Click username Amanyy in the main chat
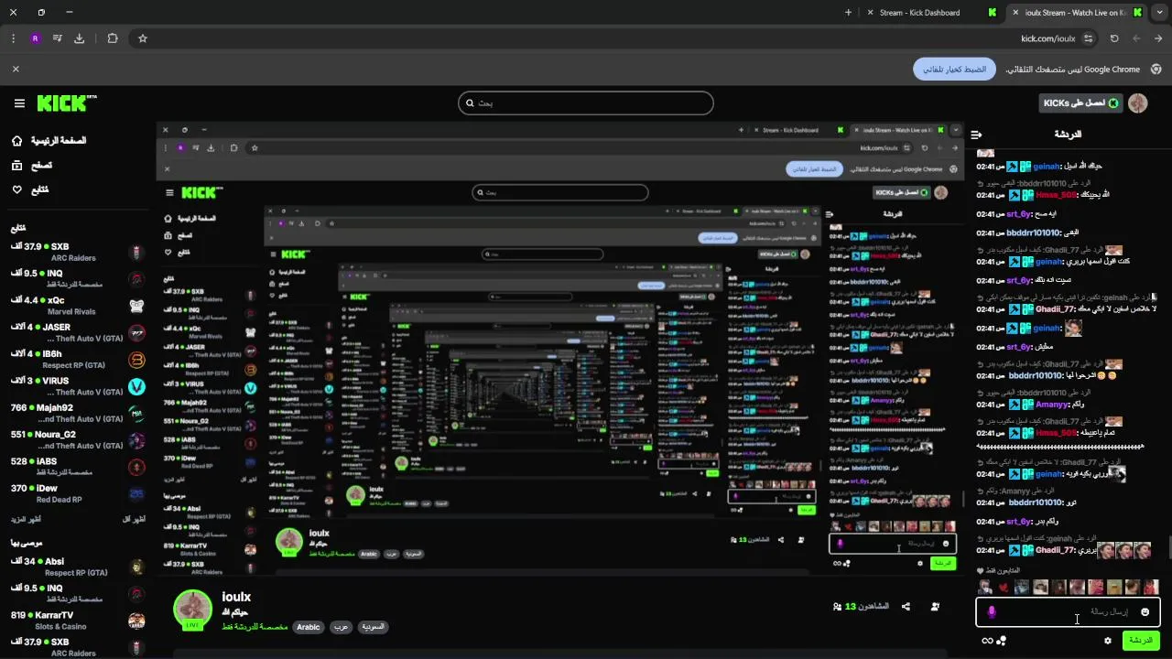The height and width of the screenshot is (659, 1172). [1052, 405]
